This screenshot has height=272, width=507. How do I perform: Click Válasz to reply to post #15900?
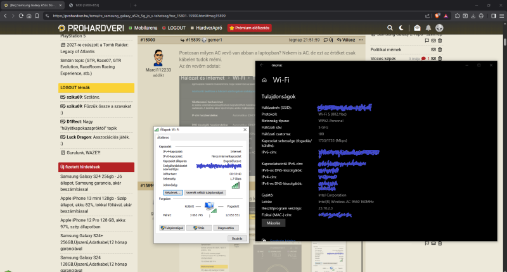coord(346,40)
